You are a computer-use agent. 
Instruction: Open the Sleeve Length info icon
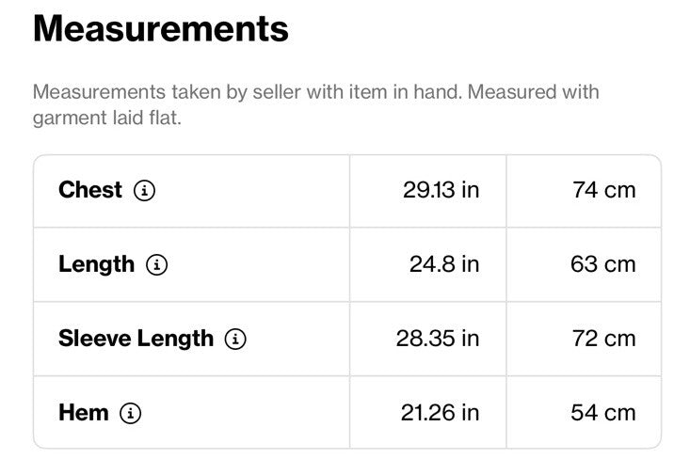[x=235, y=339]
